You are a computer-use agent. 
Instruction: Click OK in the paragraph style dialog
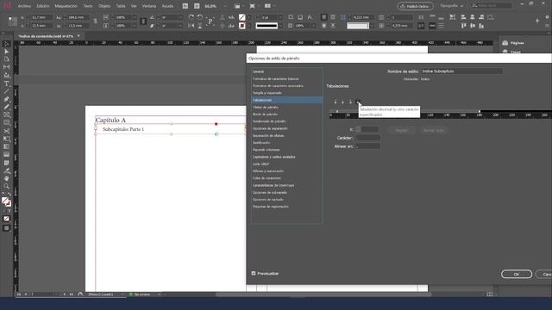pos(517,274)
